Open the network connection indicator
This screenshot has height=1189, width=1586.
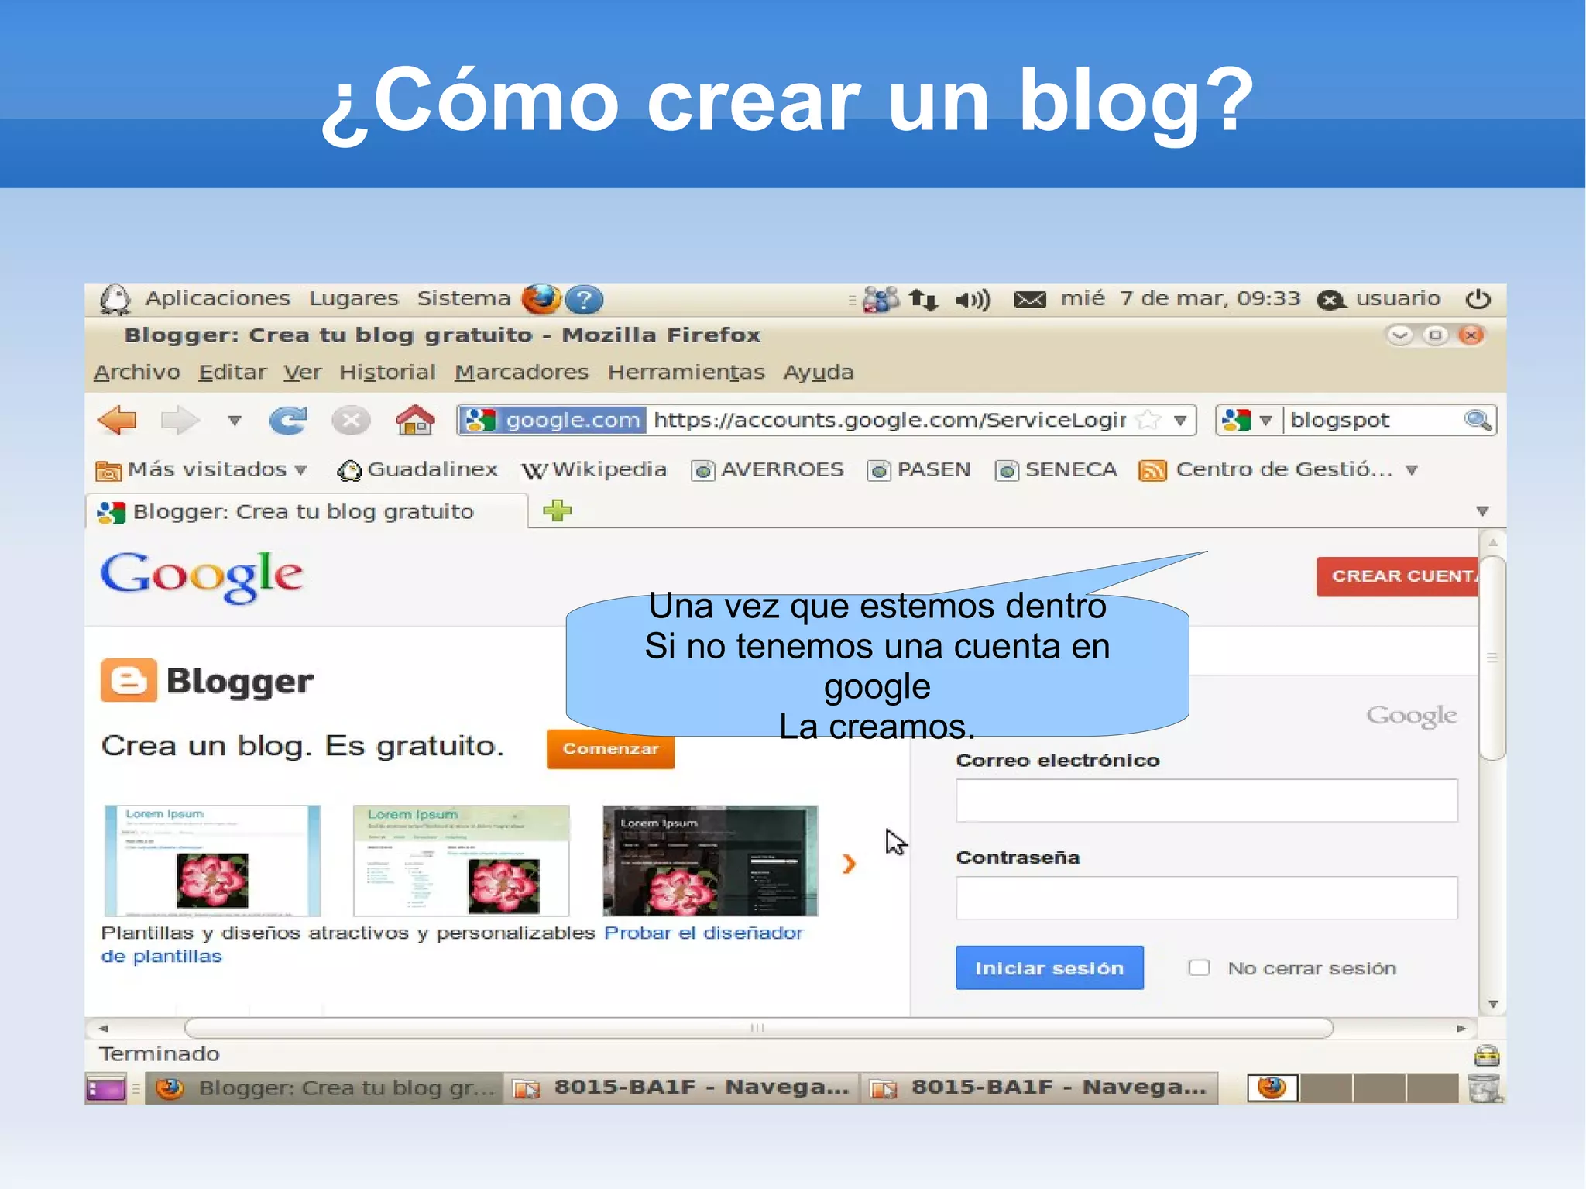coord(924,299)
